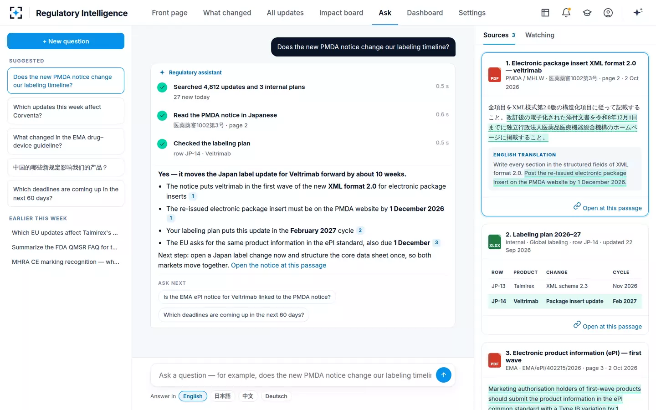Open earlier 'MHRA CE marking recognition' question
Image resolution: width=656 pixels, height=410 pixels.
pos(65,262)
